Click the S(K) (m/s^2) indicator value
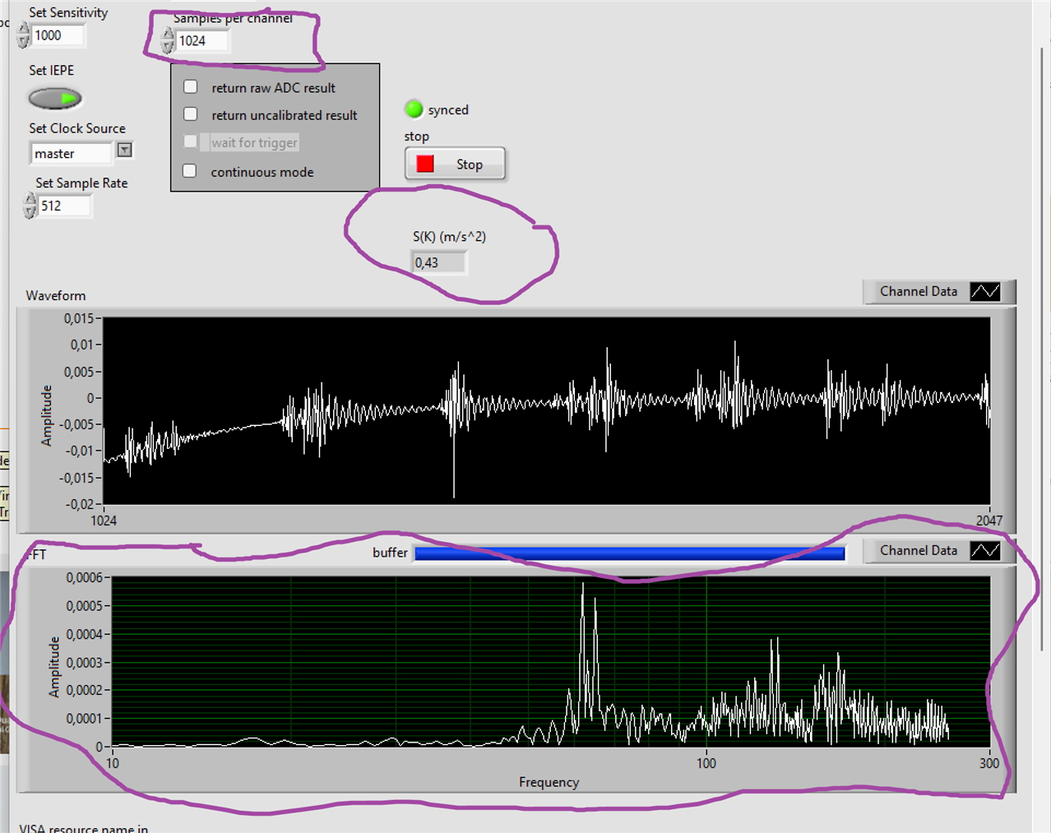 [x=438, y=262]
